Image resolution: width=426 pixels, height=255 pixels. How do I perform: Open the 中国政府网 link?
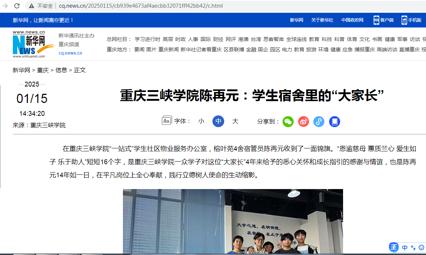pyautogui.click(x=352, y=20)
